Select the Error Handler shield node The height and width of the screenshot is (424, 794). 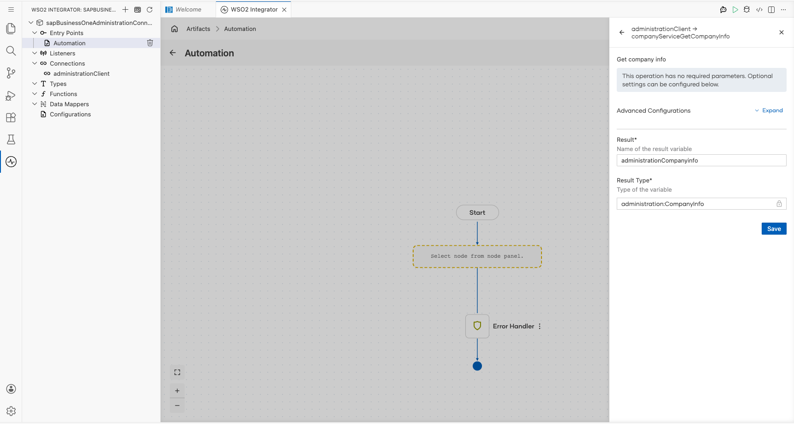pyautogui.click(x=477, y=326)
